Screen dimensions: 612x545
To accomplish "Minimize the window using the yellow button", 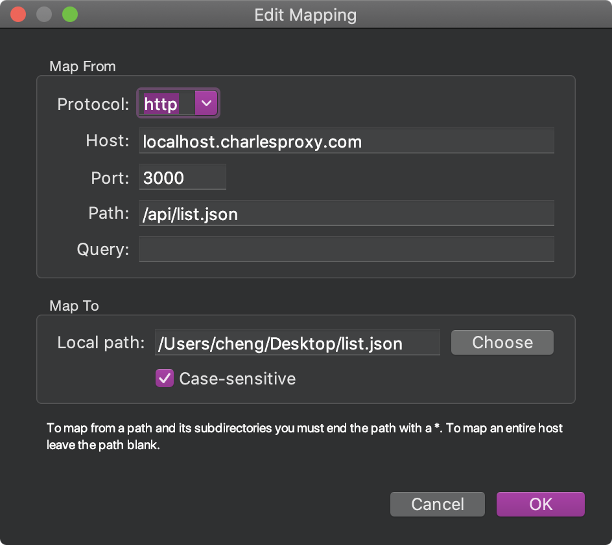I will [x=44, y=14].
